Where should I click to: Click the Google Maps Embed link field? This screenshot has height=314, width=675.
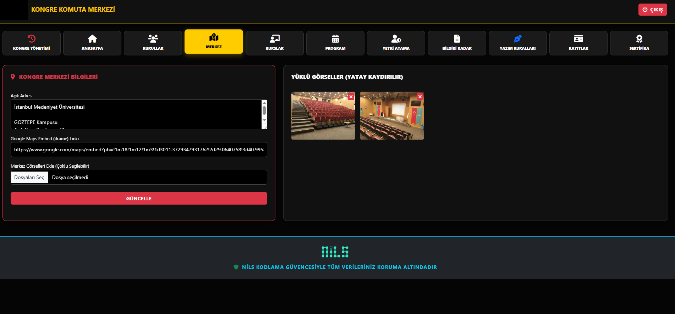[139, 150]
